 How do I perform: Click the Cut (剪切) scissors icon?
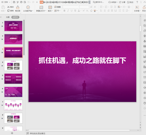click(8, 7)
